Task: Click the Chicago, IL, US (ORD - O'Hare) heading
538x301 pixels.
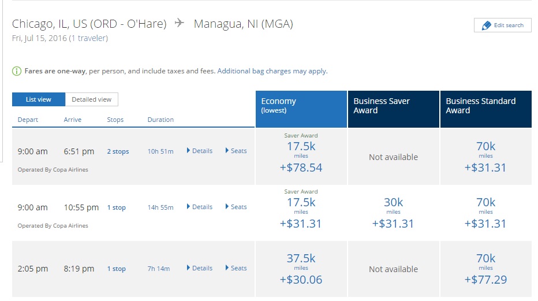Action: (89, 24)
